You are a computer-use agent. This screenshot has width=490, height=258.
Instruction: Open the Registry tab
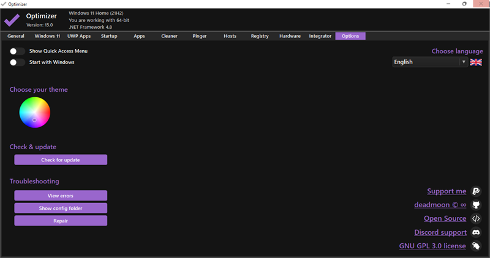[x=260, y=36]
